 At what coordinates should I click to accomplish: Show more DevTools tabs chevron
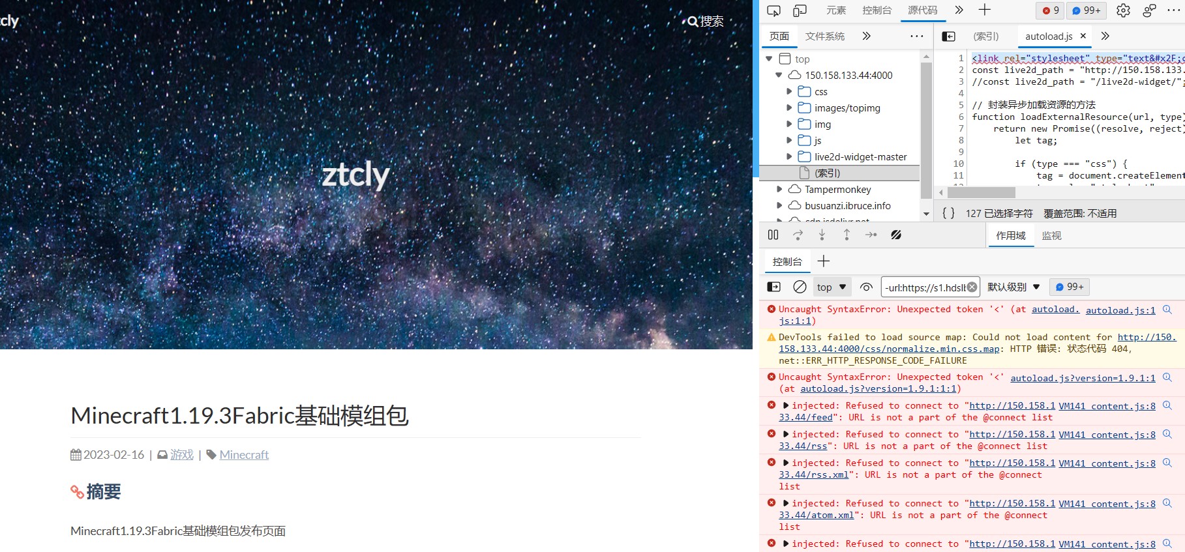959,10
